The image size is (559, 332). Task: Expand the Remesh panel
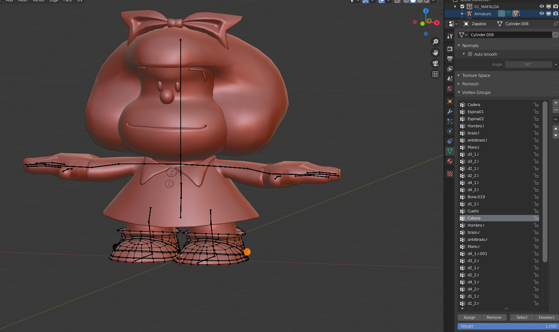(x=459, y=84)
